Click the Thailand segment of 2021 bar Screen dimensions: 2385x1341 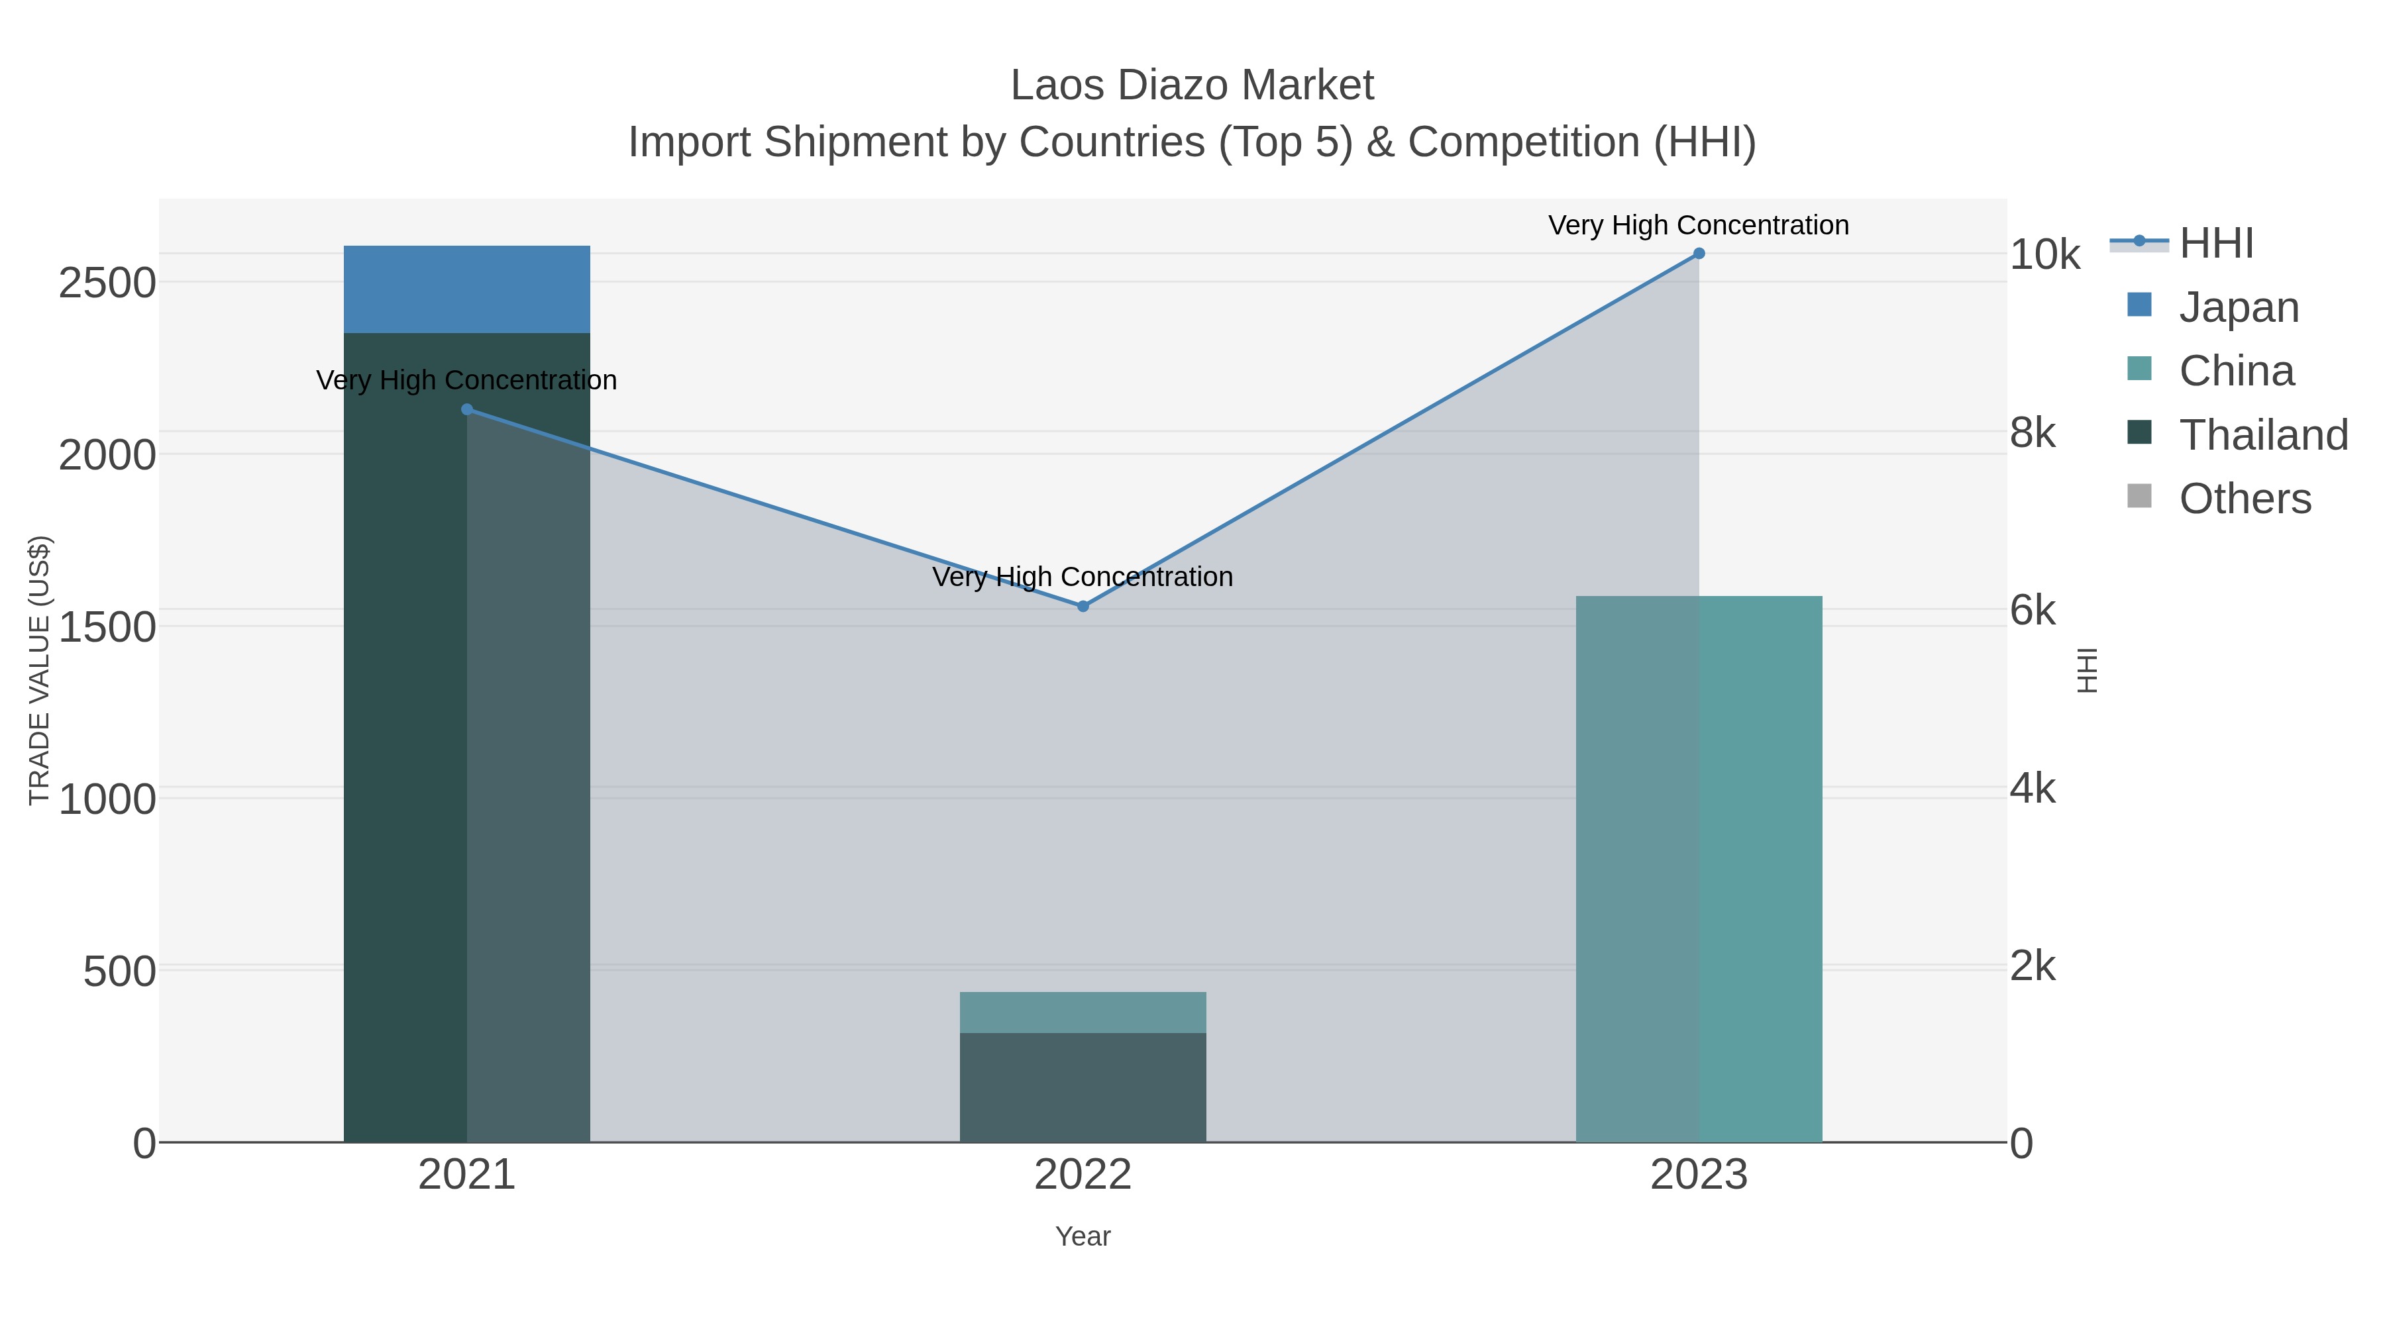pos(466,738)
